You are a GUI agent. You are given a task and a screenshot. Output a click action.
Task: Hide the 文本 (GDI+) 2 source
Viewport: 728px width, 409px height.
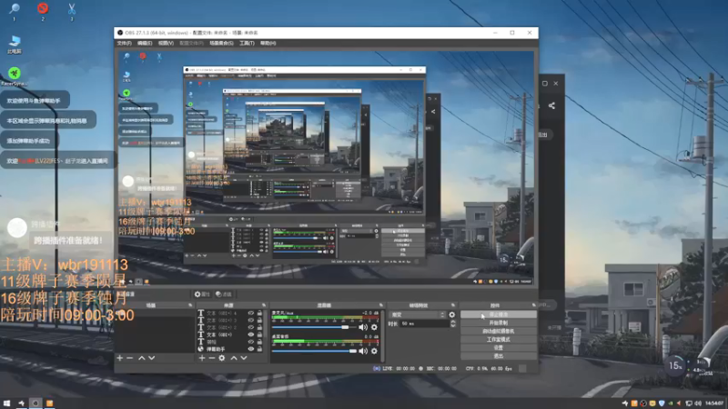[x=251, y=327]
